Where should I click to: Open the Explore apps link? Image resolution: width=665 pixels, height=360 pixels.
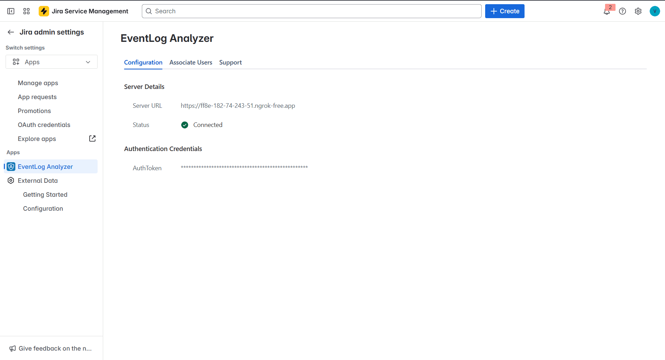[37, 139]
